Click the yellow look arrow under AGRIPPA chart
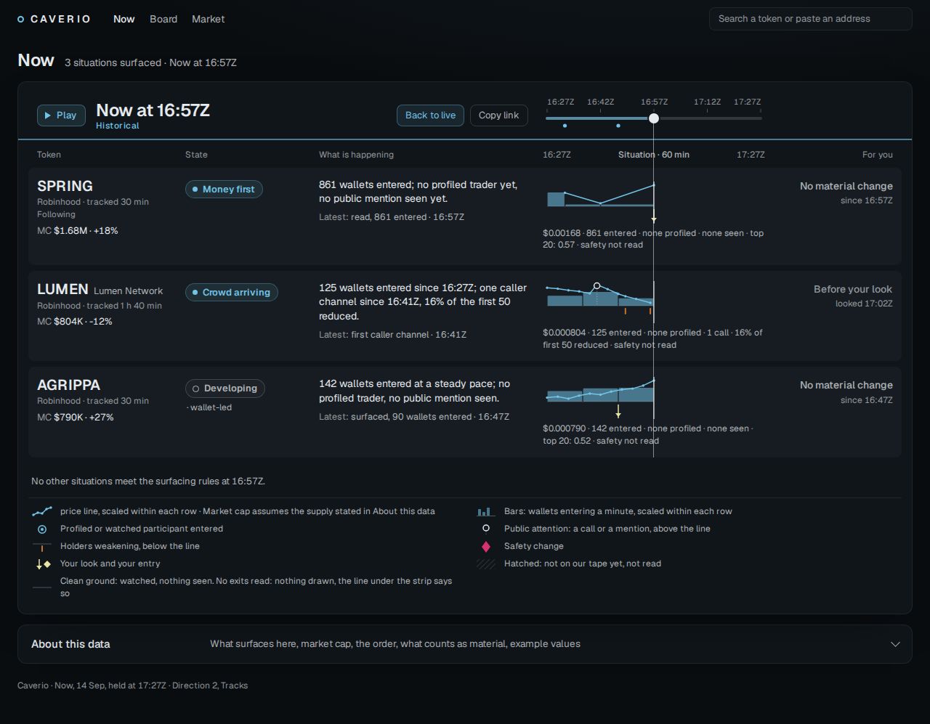This screenshot has height=724, width=930. (x=618, y=412)
